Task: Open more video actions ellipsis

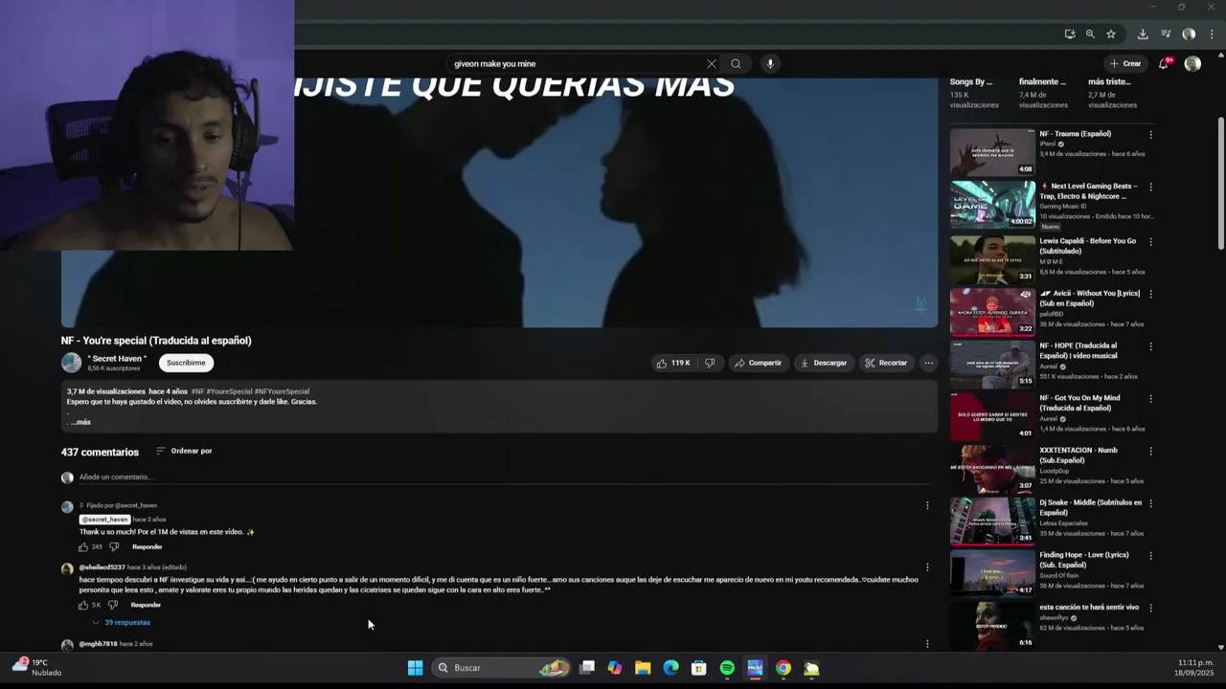Action: (928, 363)
